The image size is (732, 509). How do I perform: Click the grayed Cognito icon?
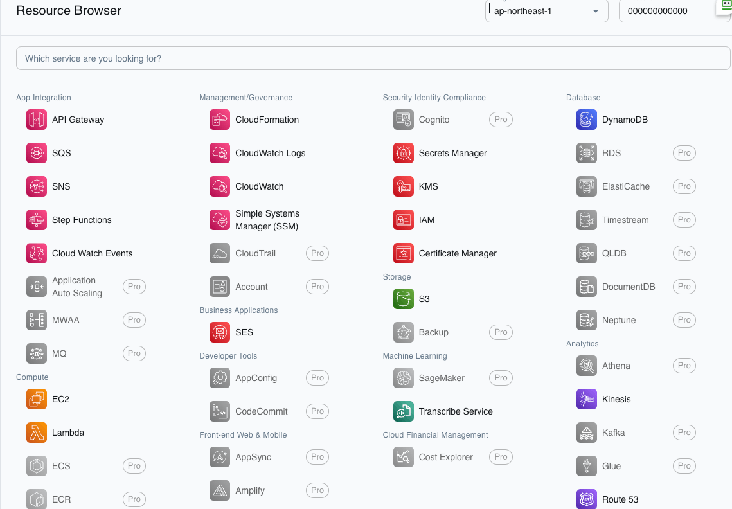click(404, 120)
